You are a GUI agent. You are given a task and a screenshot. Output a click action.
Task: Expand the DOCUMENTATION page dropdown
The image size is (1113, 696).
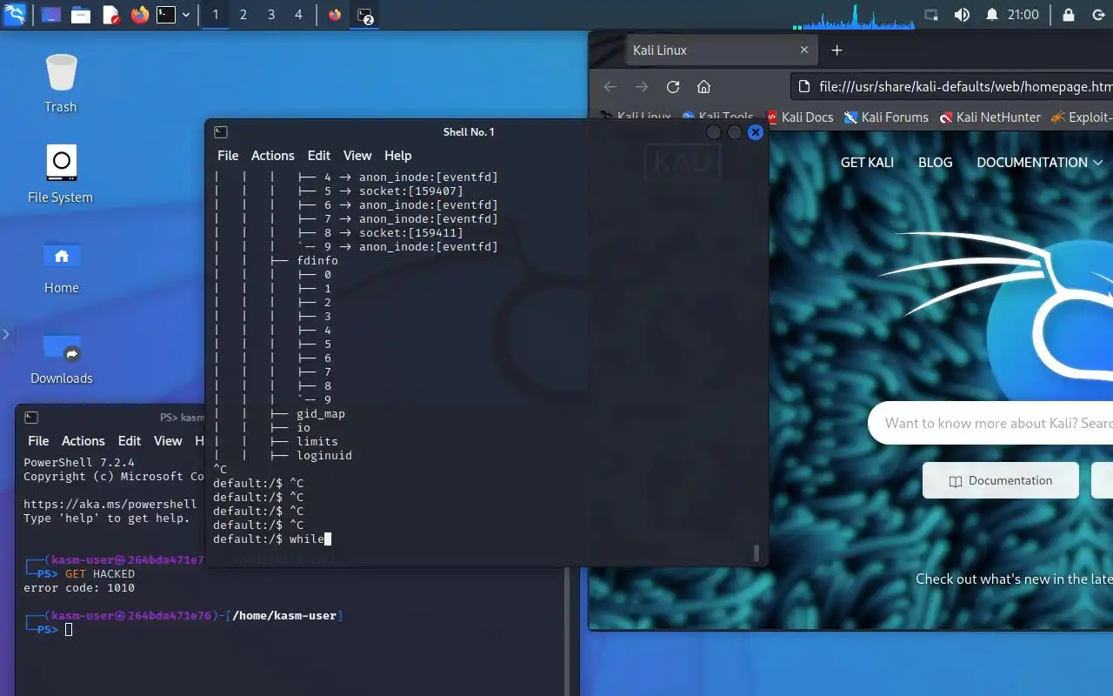tap(1040, 163)
